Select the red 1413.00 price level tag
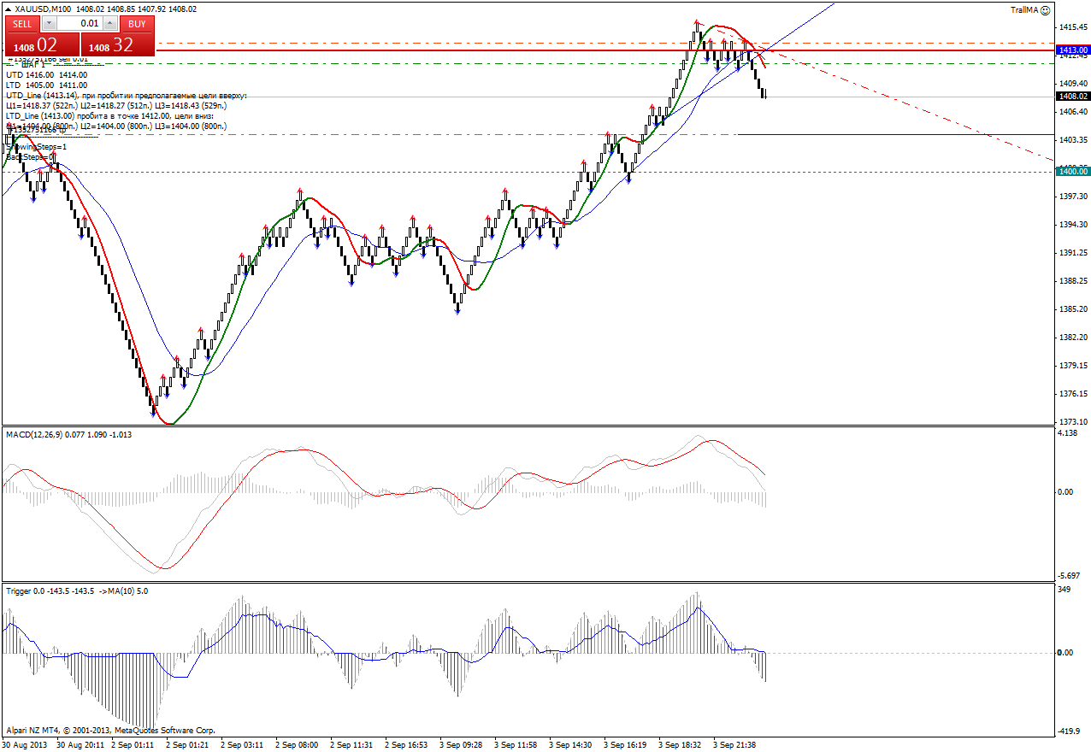 coord(1072,50)
